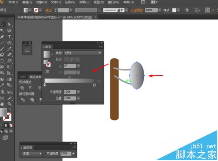Swap fill and stroke in the toolbox
218x161 pixels.
10,110
